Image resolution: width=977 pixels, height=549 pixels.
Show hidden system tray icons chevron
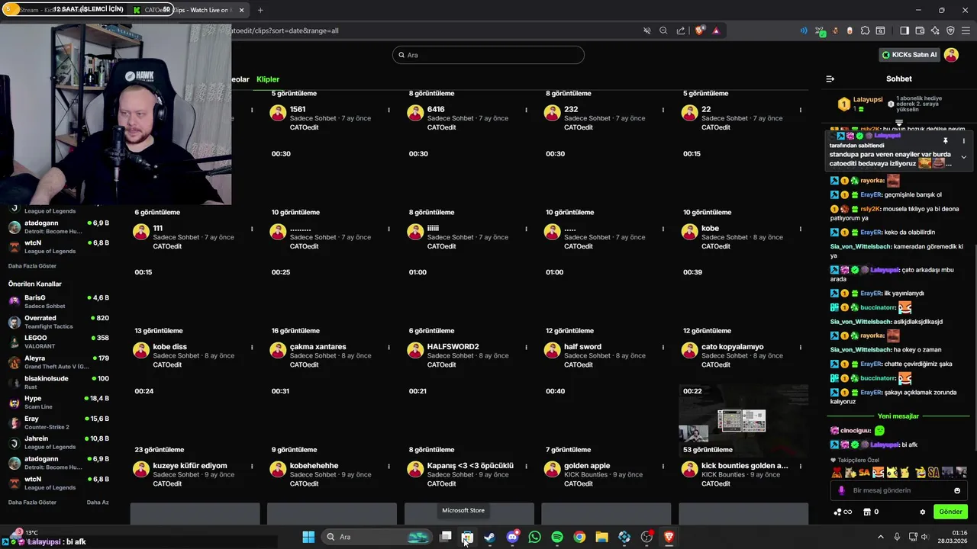click(880, 537)
